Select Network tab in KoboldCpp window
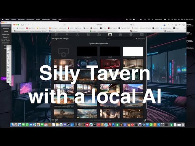Screen dimensions: 195x146 (x=6, y=37)
